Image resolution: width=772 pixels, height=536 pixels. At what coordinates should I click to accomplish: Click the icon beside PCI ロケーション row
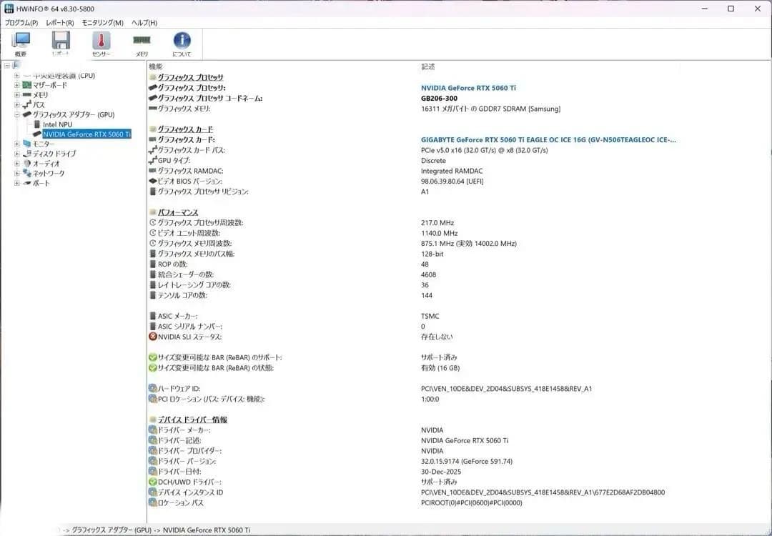[x=153, y=399]
